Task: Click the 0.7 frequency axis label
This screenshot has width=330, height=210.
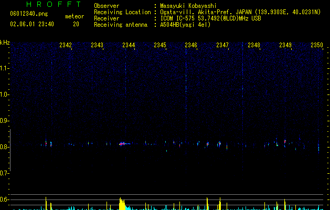Action: (x=4, y=173)
